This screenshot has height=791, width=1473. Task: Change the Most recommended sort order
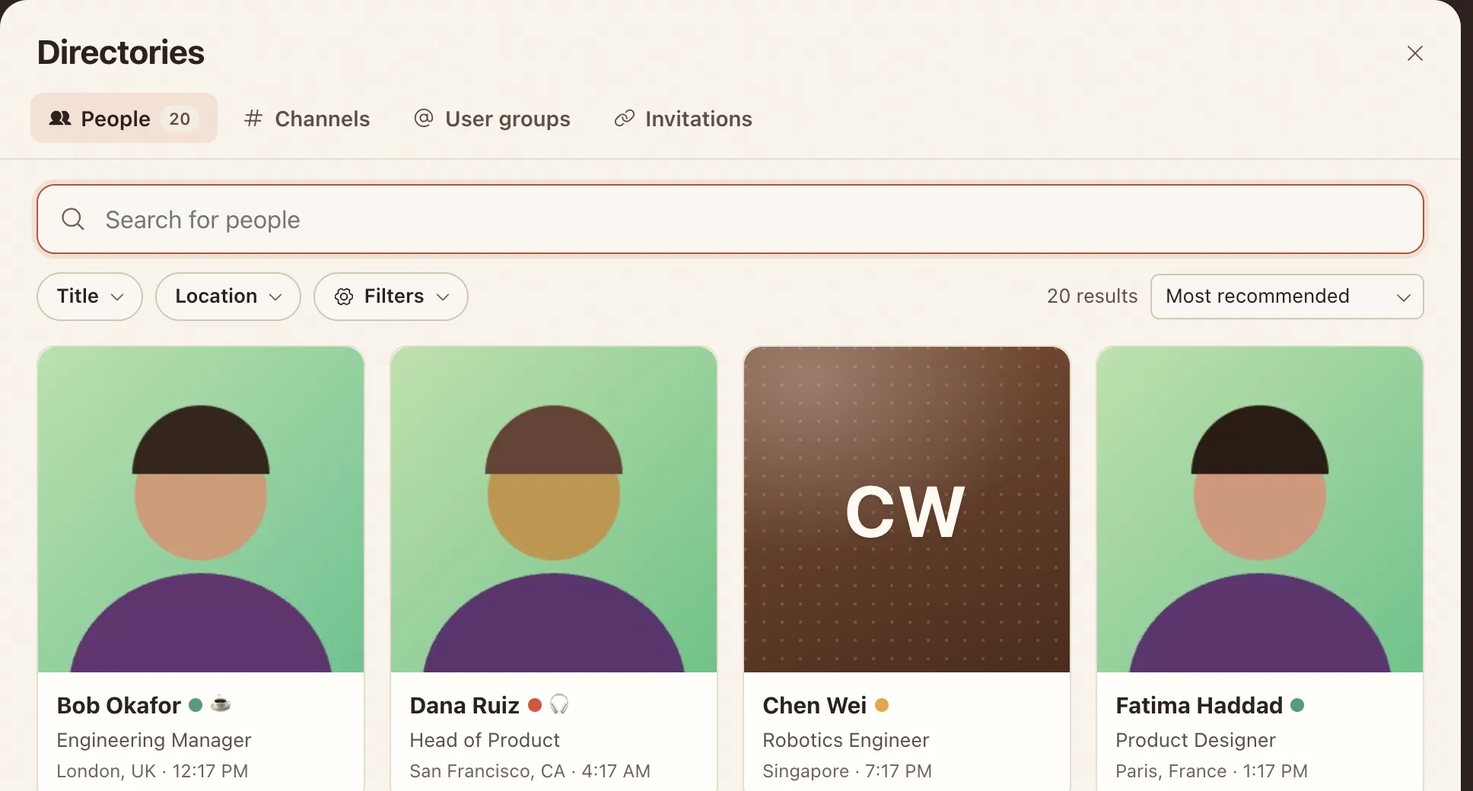(1287, 297)
